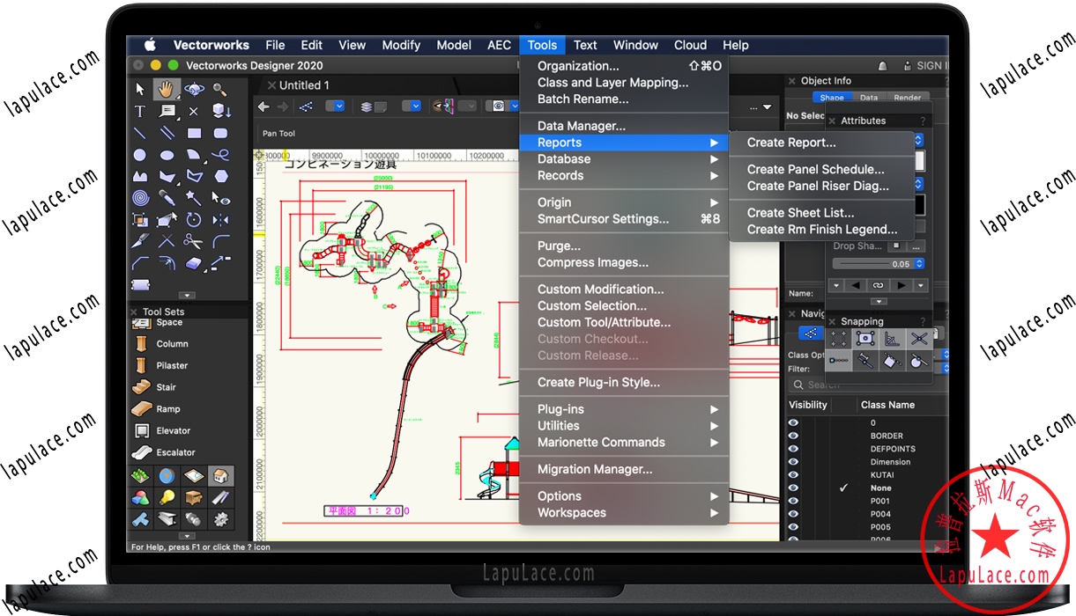1076x616 pixels.
Task: Choose Data Manager... from Tools menu
Action: tap(624, 126)
